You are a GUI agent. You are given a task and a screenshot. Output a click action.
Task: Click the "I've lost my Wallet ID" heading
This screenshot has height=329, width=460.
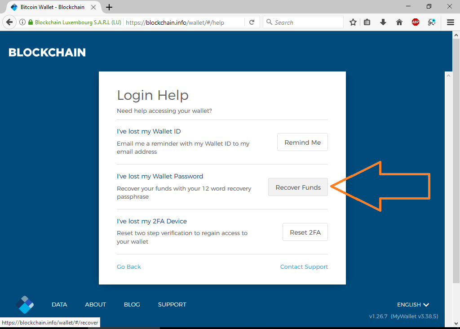(x=149, y=131)
